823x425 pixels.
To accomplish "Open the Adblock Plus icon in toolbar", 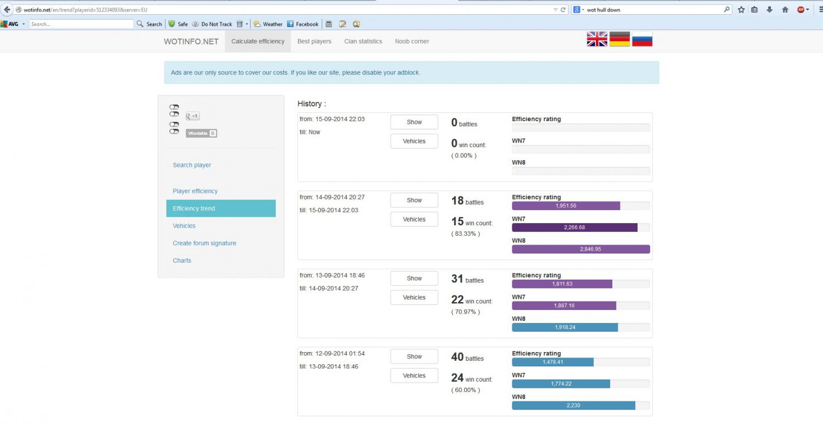I will click(801, 9).
